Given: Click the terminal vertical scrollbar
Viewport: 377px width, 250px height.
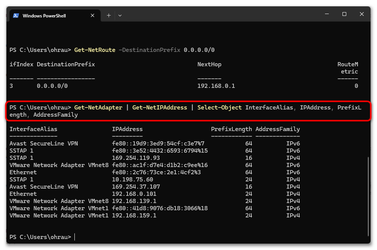Looking at the screenshot, I should (368, 197).
